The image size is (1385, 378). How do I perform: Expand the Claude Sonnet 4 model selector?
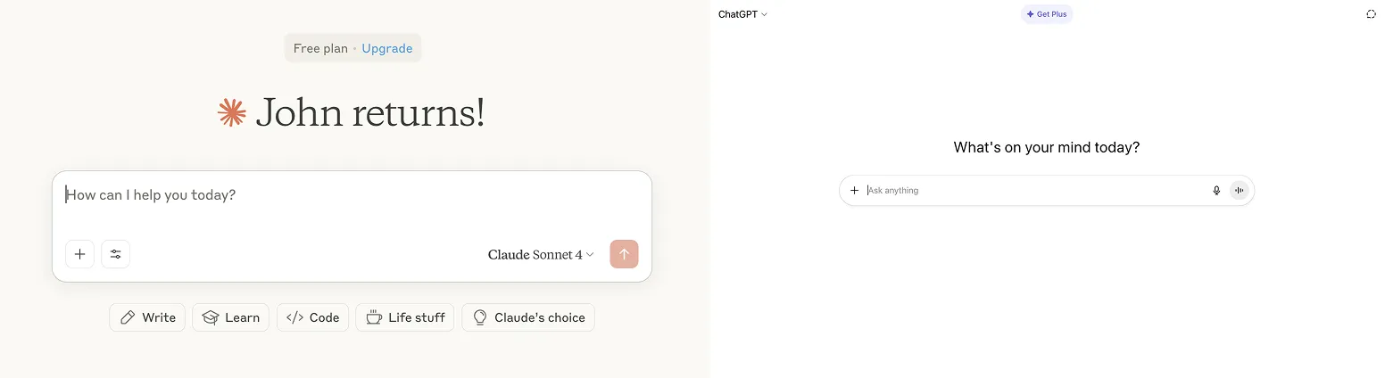point(541,254)
